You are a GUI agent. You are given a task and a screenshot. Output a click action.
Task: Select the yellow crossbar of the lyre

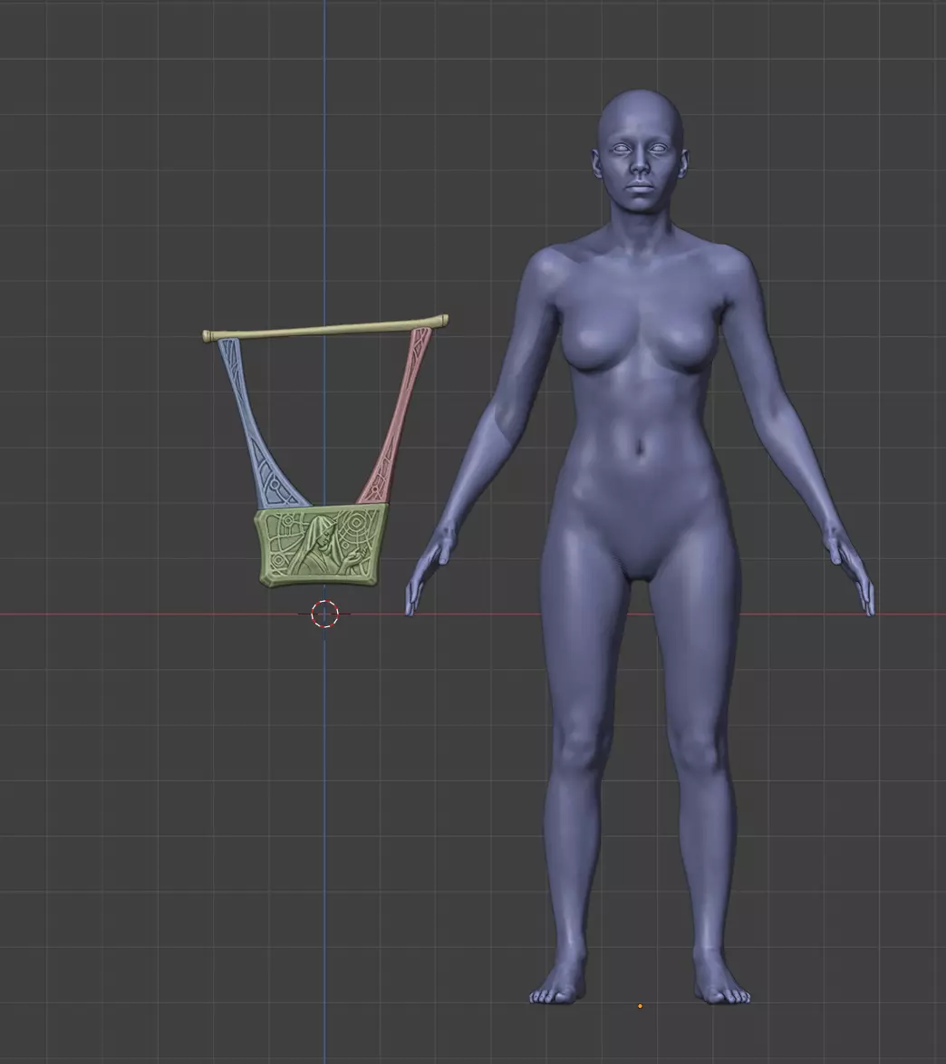[325, 329]
